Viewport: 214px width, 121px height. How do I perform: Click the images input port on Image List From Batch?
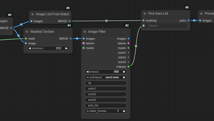tap(31, 21)
